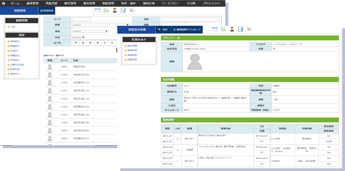Open the 言語設定 link in the 設定 panel
This screenshot has width=345, height=171.
tap(15, 60)
